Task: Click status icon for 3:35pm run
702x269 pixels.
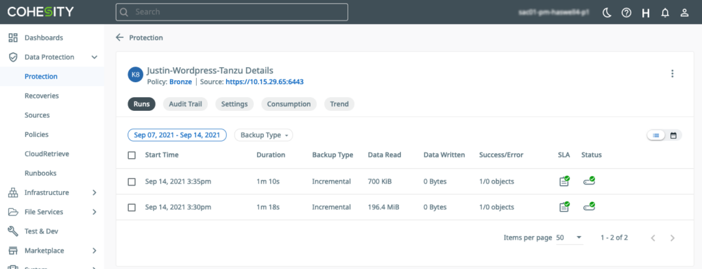Action: click(589, 181)
